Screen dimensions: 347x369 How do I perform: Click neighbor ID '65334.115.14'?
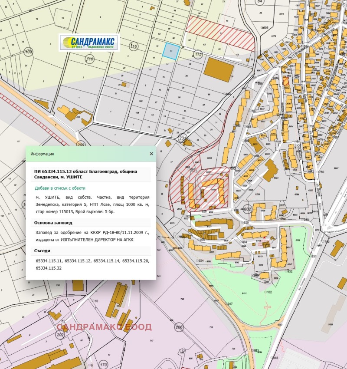pyautogui.click(x=106, y=261)
